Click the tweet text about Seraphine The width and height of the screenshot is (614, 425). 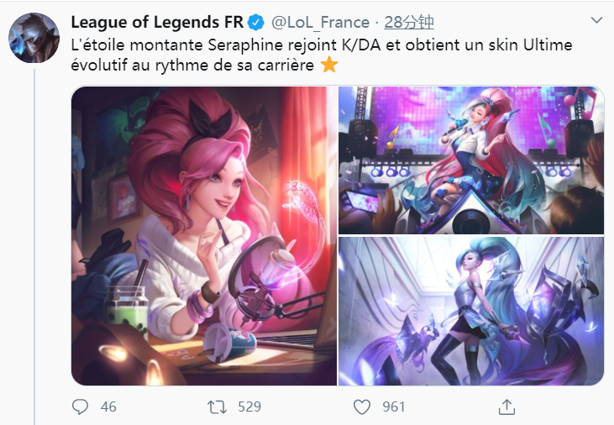coord(322,55)
